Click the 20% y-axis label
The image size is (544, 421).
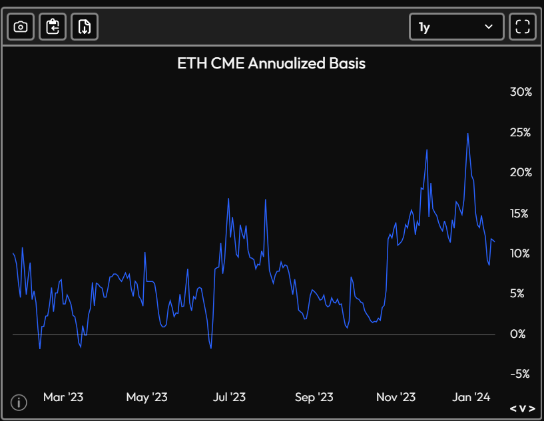pyautogui.click(x=521, y=172)
